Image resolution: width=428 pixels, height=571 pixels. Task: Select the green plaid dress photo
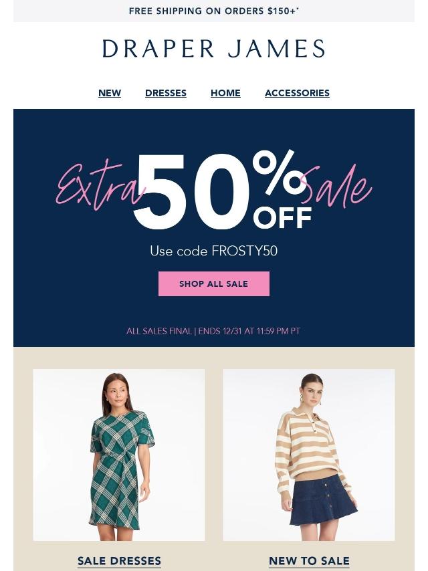119,455
